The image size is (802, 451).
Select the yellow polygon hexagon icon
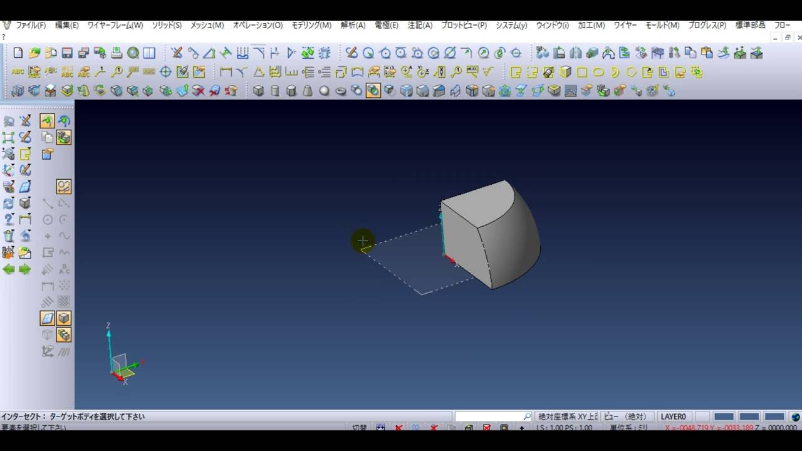click(631, 72)
